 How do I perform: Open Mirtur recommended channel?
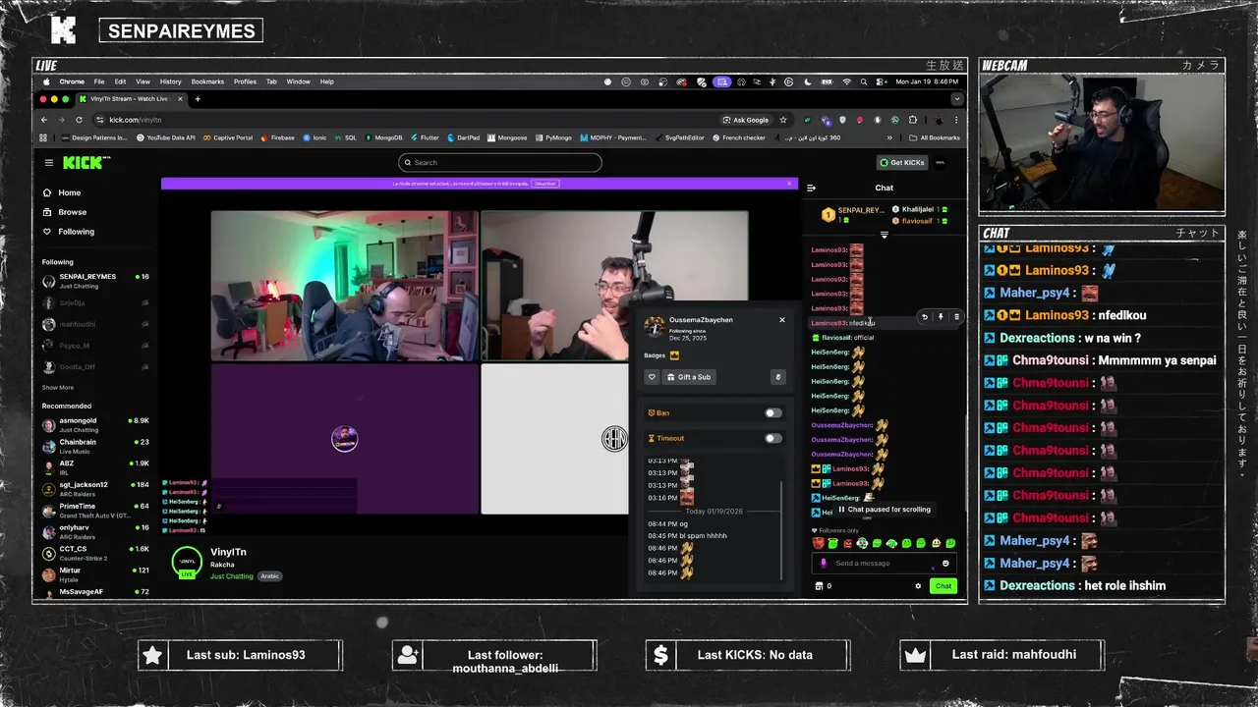[x=94, y=574]
